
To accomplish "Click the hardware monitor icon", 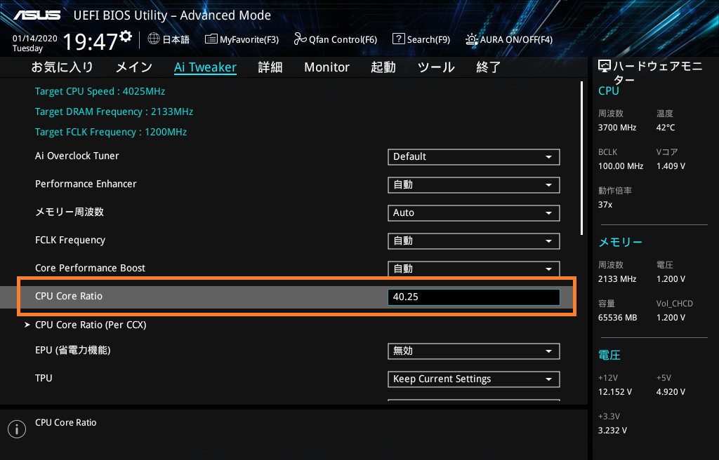I will click(605, 67).
